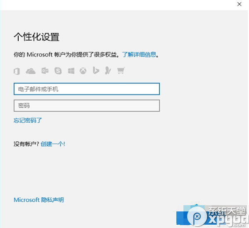
Task: Click the 个性化设置 heading text
Action: [37, 37]
